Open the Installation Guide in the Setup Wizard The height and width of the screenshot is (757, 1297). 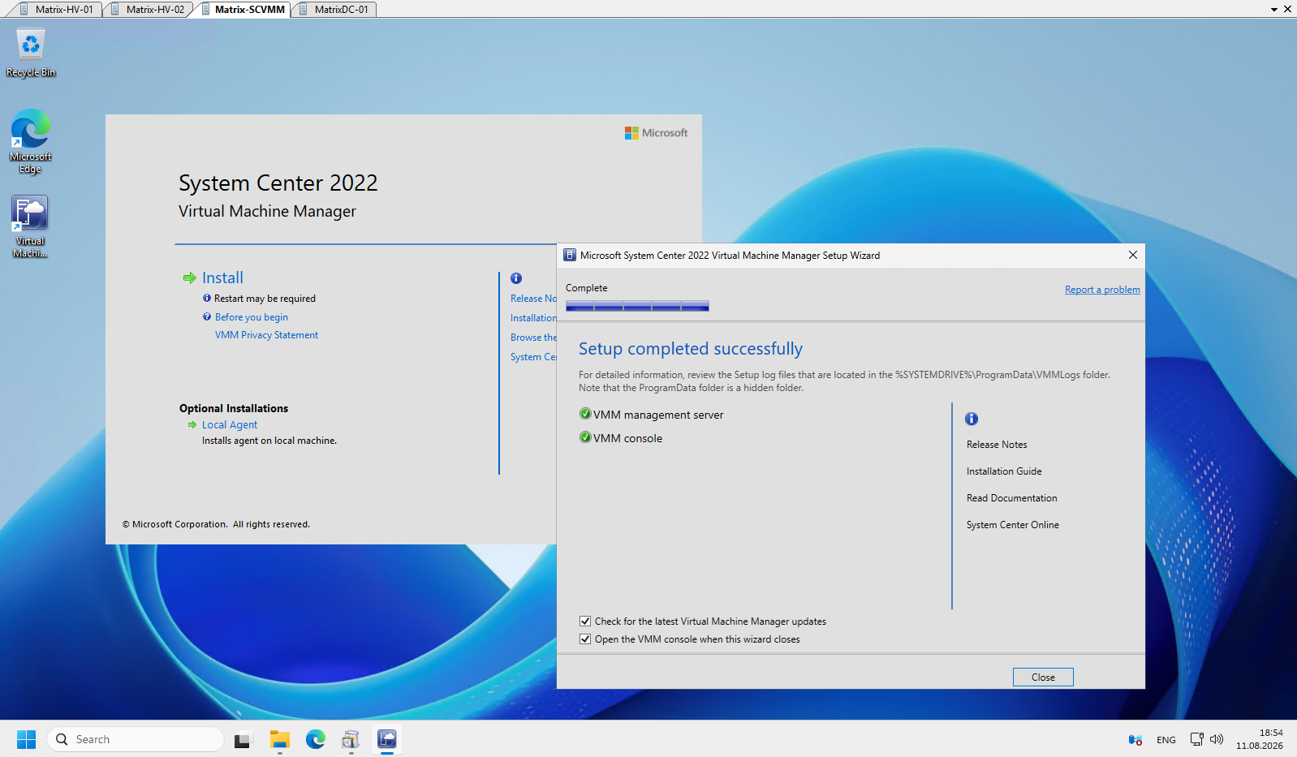[x=1004, y=471]
